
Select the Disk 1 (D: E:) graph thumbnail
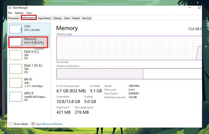[x=16, y=69]
